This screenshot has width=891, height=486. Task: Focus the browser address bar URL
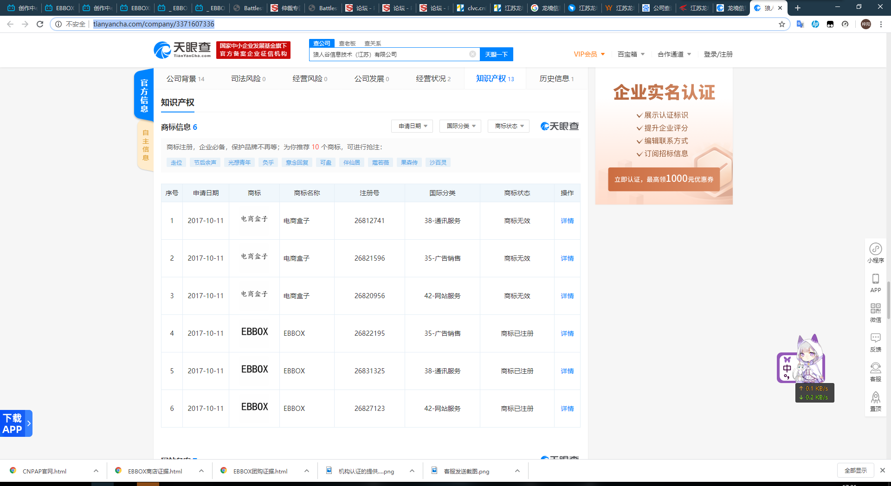(x=154, y=24)
